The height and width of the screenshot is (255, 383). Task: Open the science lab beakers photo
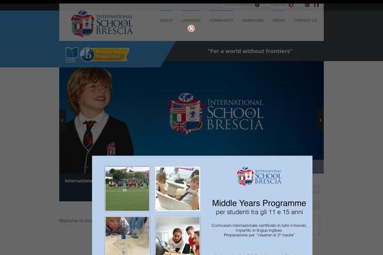pos(127,236)
